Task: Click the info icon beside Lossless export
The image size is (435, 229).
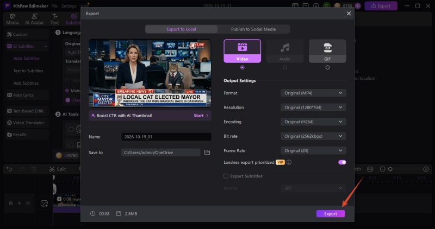Action: [289, 162]
